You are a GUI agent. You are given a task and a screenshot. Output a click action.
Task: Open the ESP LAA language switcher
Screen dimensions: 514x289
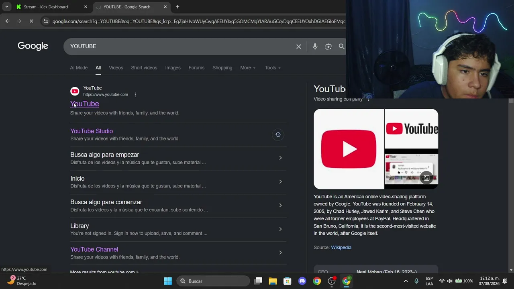(x=429, y=281)
